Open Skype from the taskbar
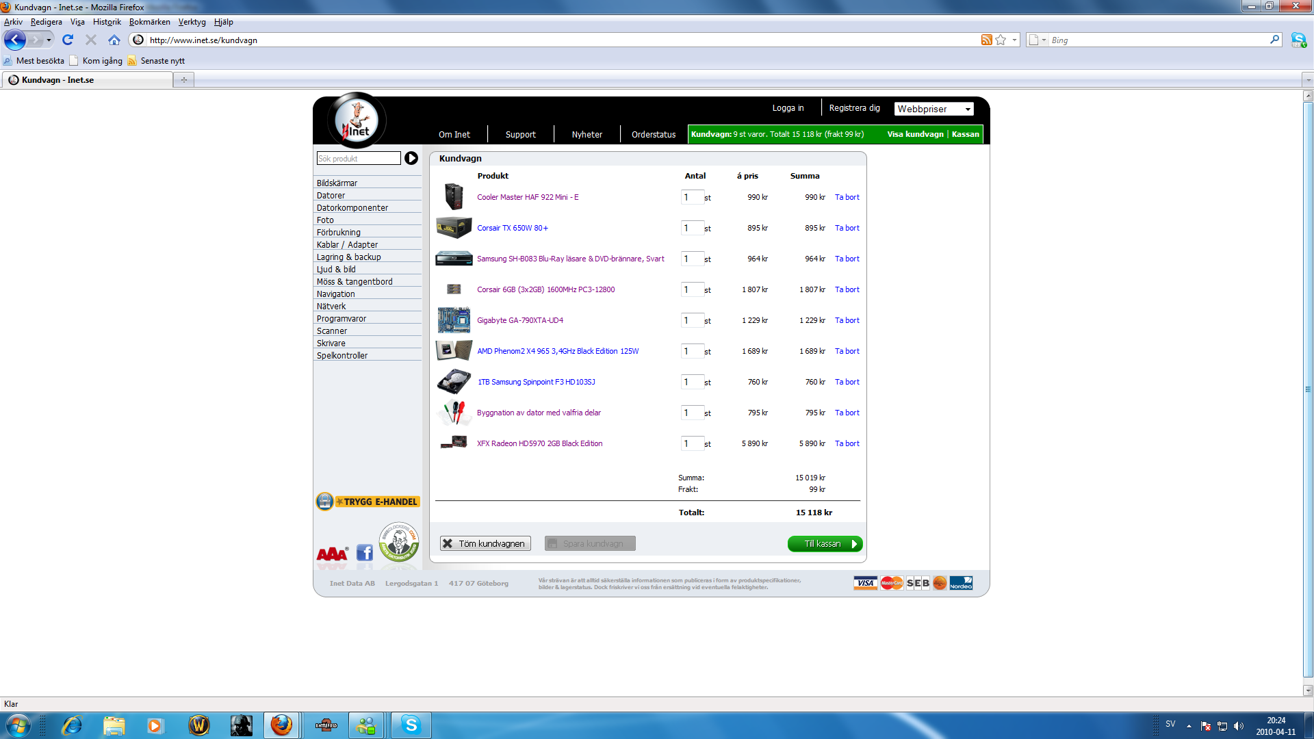The width and height of the screenshot is (1314, 739). [411, 725]
